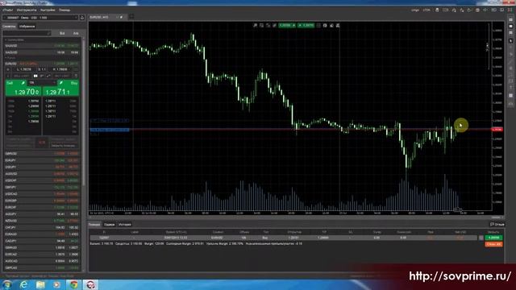
Task: Launch Internet Explorer from the taskbar
Action: [x=23, y=284]
